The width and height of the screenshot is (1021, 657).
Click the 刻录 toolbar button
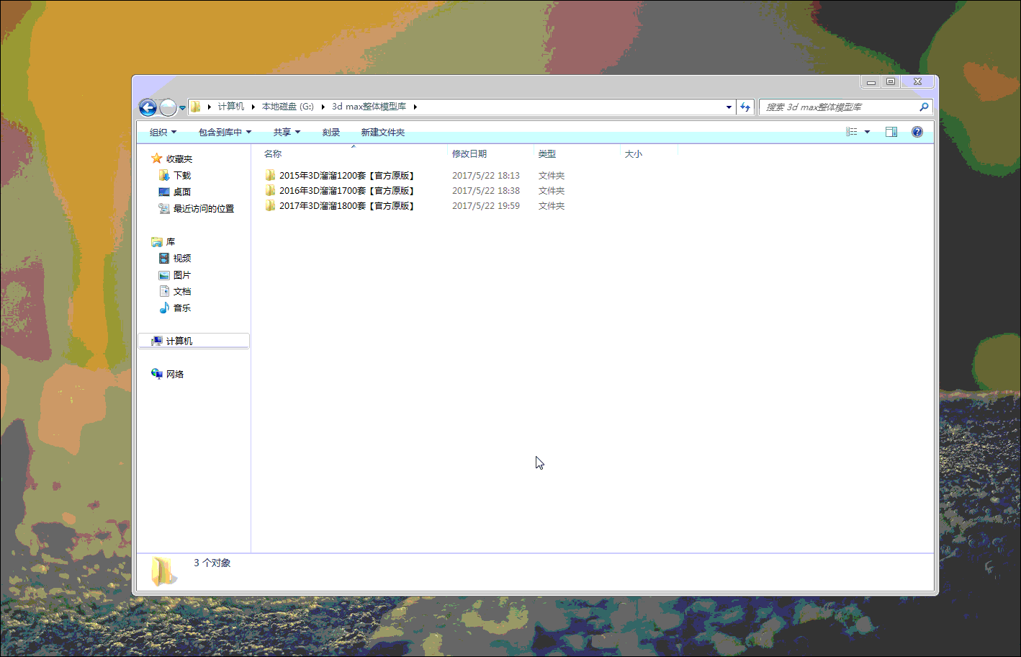[330, 133]
